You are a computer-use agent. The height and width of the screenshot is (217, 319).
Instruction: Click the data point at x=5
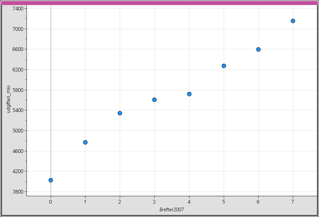tap(224, 66)
